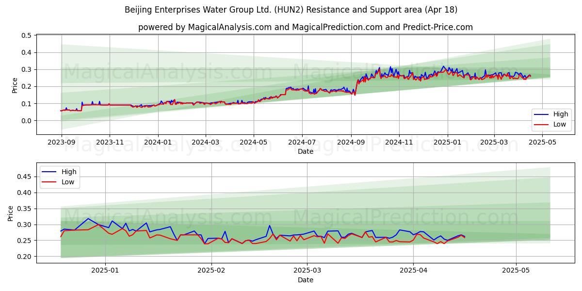Click the '0.45' y-axis label in bottom chart

(24, 177)
